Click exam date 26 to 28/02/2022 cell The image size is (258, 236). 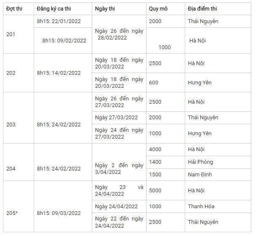point(119,34)
